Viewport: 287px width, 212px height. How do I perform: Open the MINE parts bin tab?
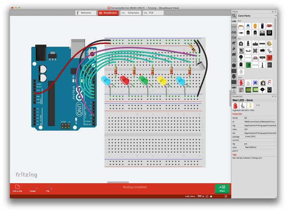pyautogui.click(x=234, y=27)
